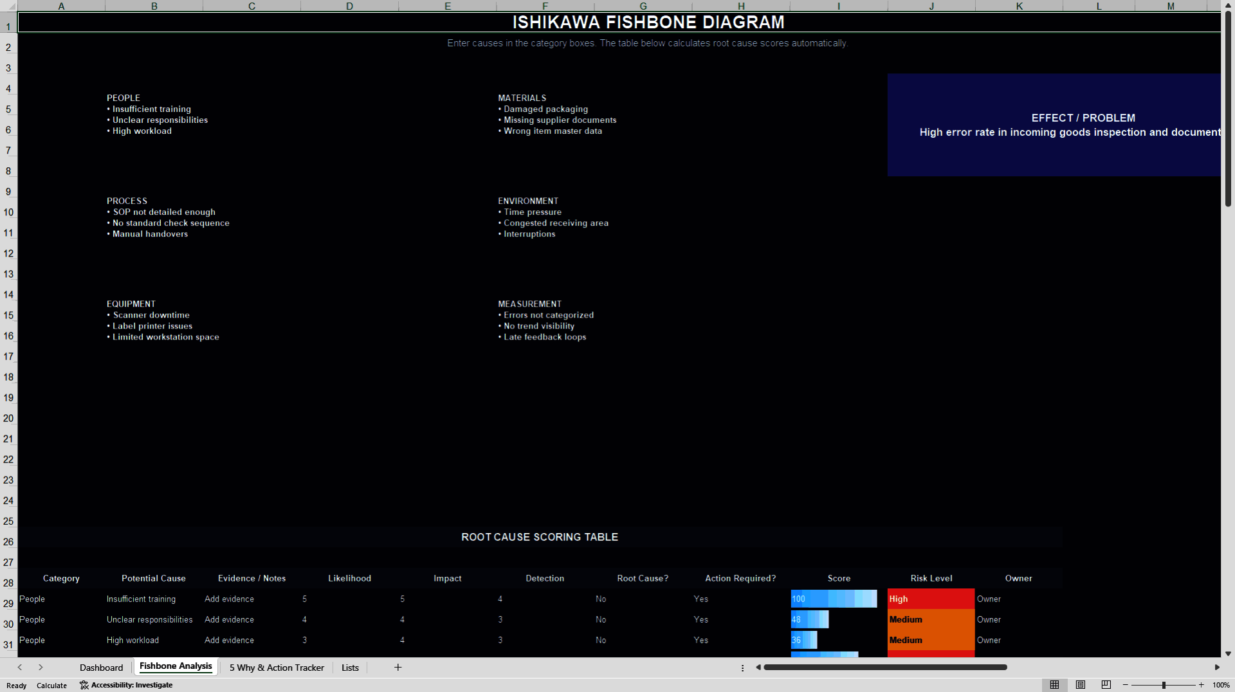Select column I header
The width and height of the screenshot is (1235, 692).
click(838, 6)
